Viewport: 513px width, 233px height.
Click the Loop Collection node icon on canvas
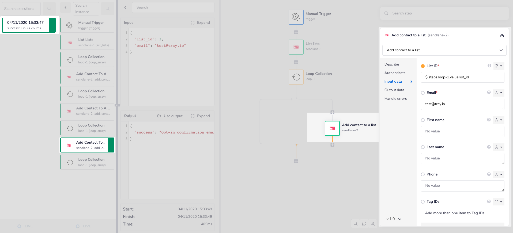point(296,77)
